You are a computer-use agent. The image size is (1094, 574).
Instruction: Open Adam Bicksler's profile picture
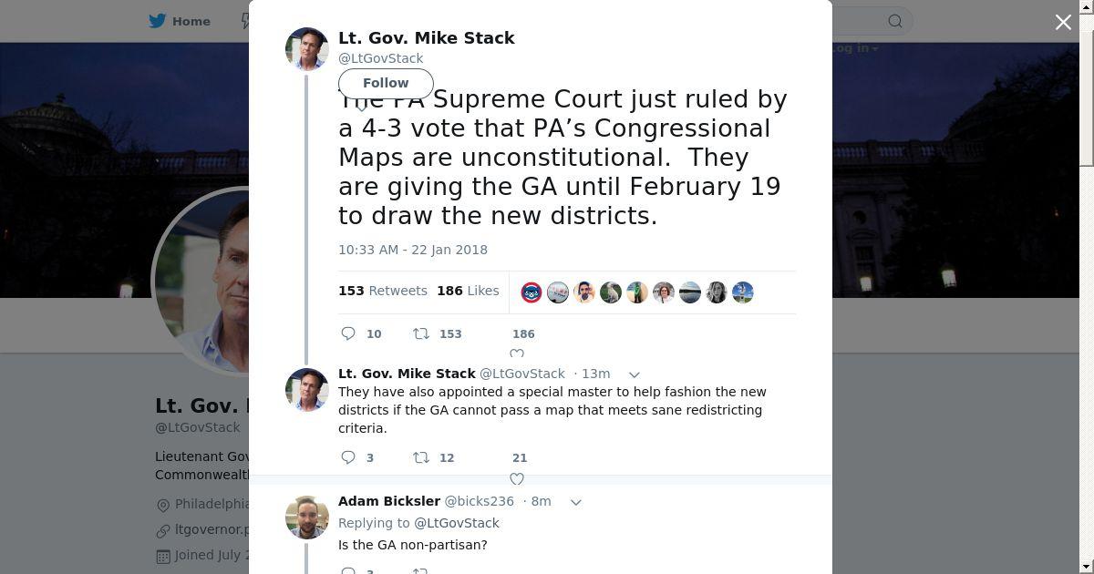point(307,518)
